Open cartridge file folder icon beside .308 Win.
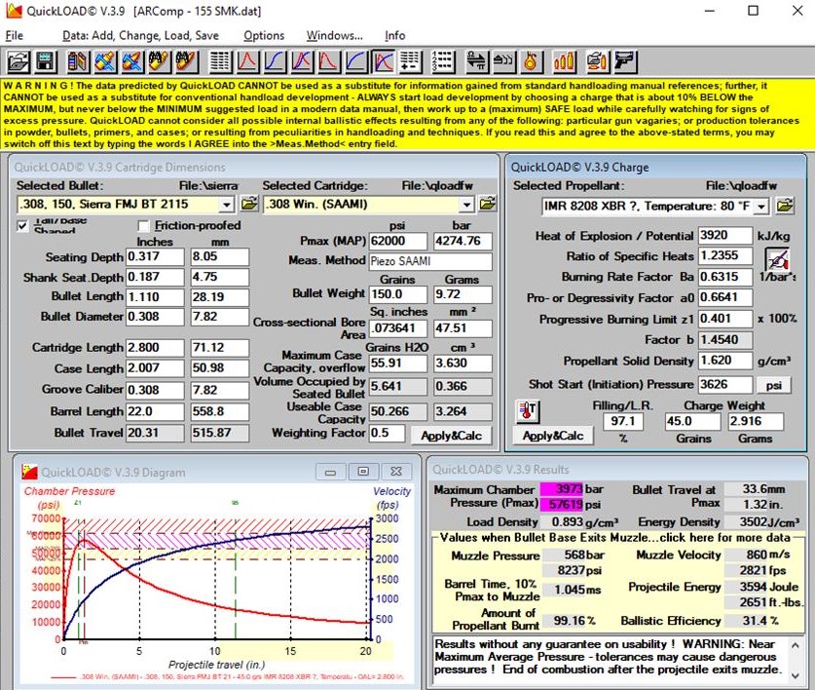 (488, 204)
